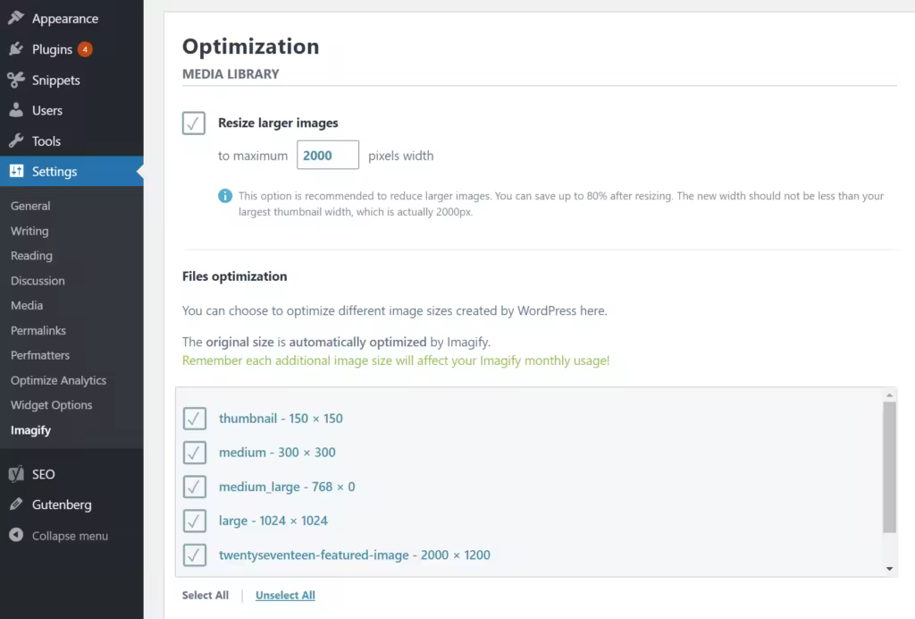
Task: Open the Permalinks settings submenu item
Action: click(38, 331)
